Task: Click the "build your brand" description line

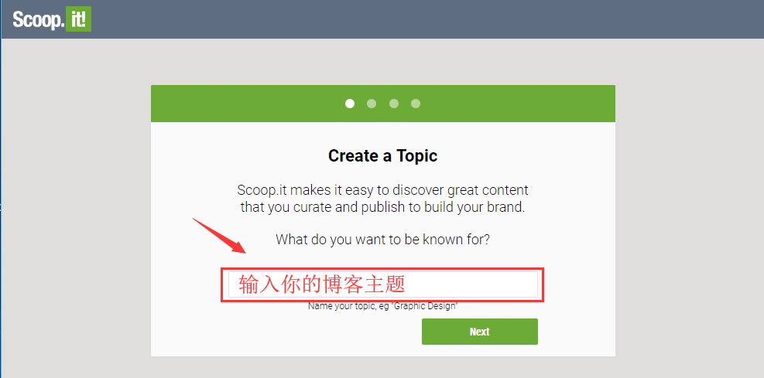Action: [x=382, y=206]
